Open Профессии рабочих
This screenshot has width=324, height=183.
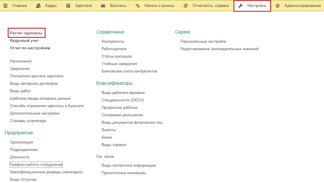point(120,107)
